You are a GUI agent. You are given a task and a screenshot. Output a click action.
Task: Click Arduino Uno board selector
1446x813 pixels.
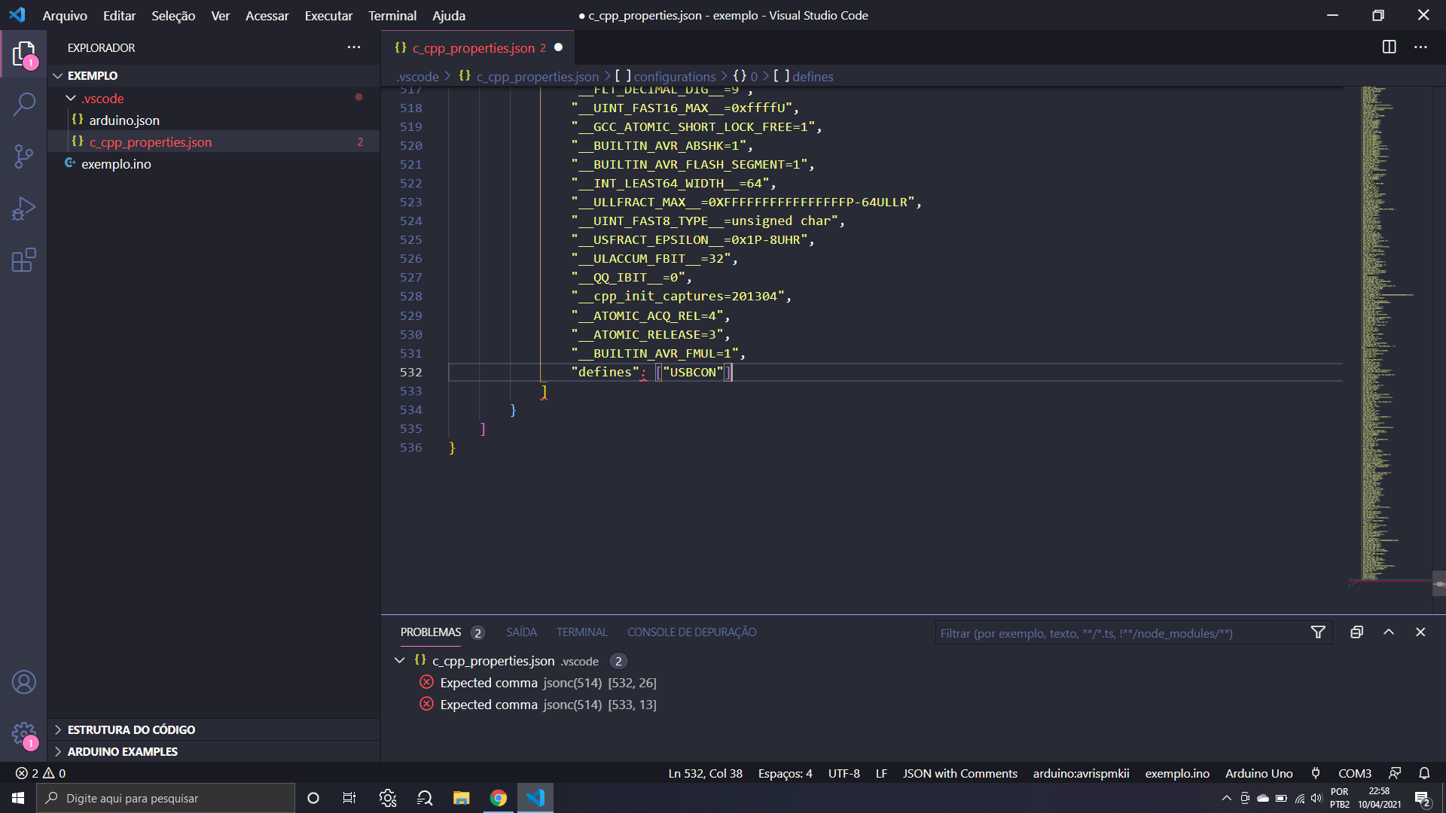(x=1258, y=773)
